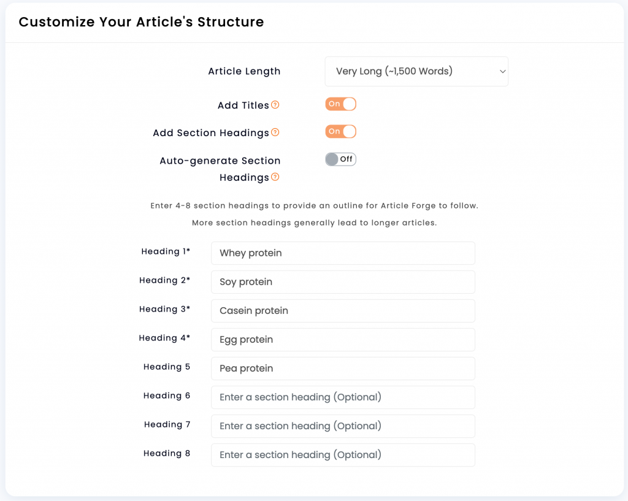
Task: Disable the Add Section Headings switch
Action: click(x=340, y=131)
